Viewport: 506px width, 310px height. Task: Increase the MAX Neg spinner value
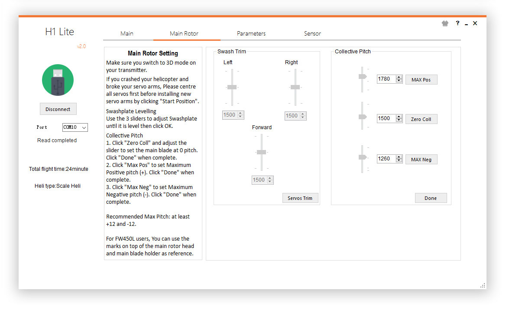coord(399,157)
